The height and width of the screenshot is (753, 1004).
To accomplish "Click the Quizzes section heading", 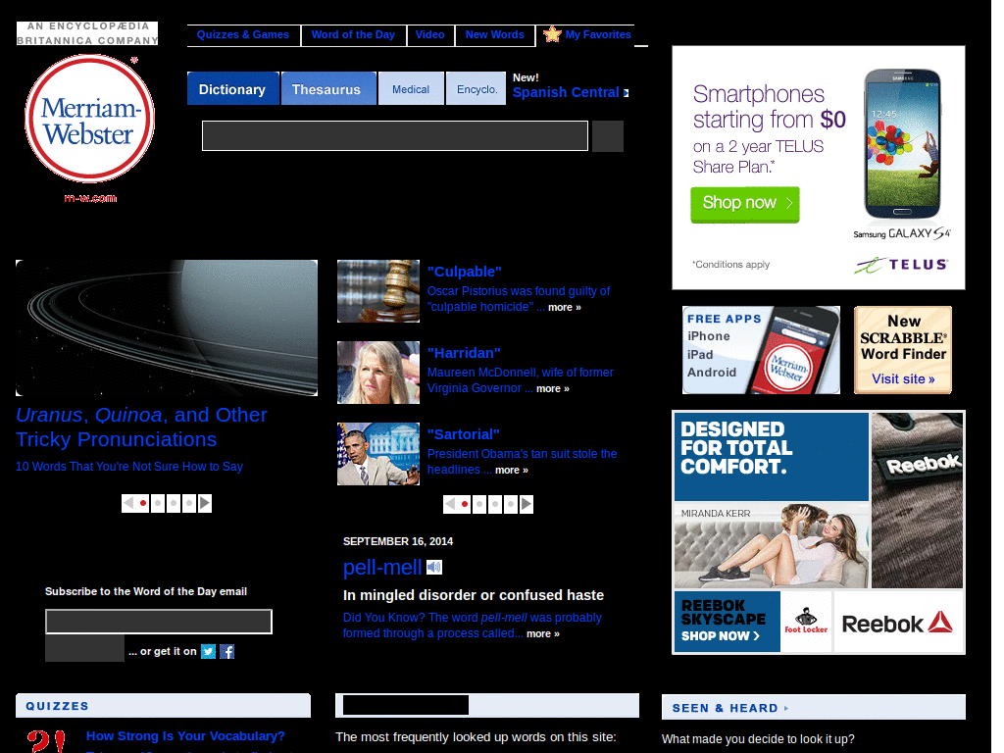I will click(57, 706).
